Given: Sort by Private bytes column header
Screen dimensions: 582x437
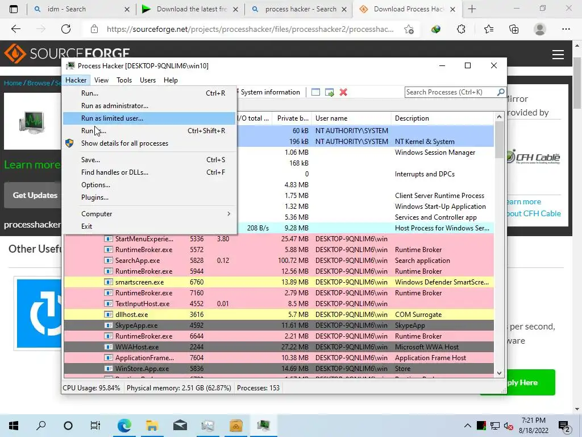Looking at the screenshot, I should (x=292, y=118).
